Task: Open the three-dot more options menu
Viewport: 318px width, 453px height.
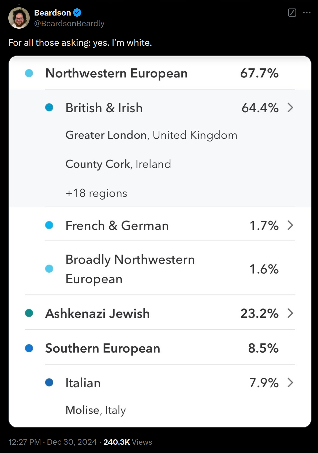Action: [306, 13]
